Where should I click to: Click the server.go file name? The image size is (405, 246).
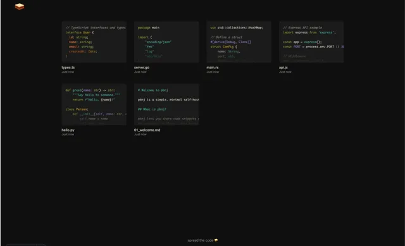pyautogui.click(x=142, y=68)
